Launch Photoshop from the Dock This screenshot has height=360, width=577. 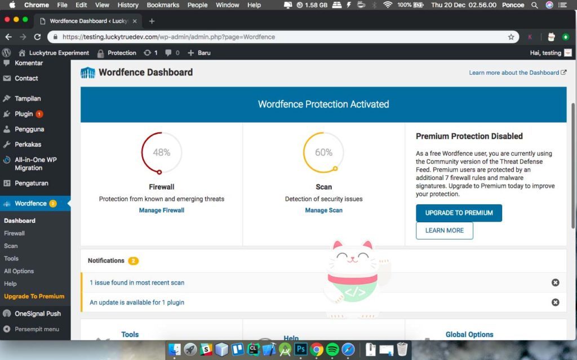coord(301,349)
